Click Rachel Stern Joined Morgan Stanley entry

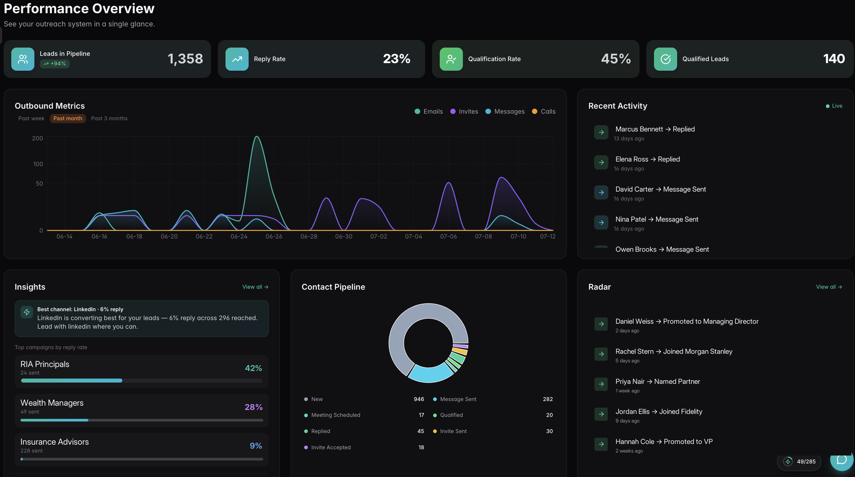click(674, 352)
